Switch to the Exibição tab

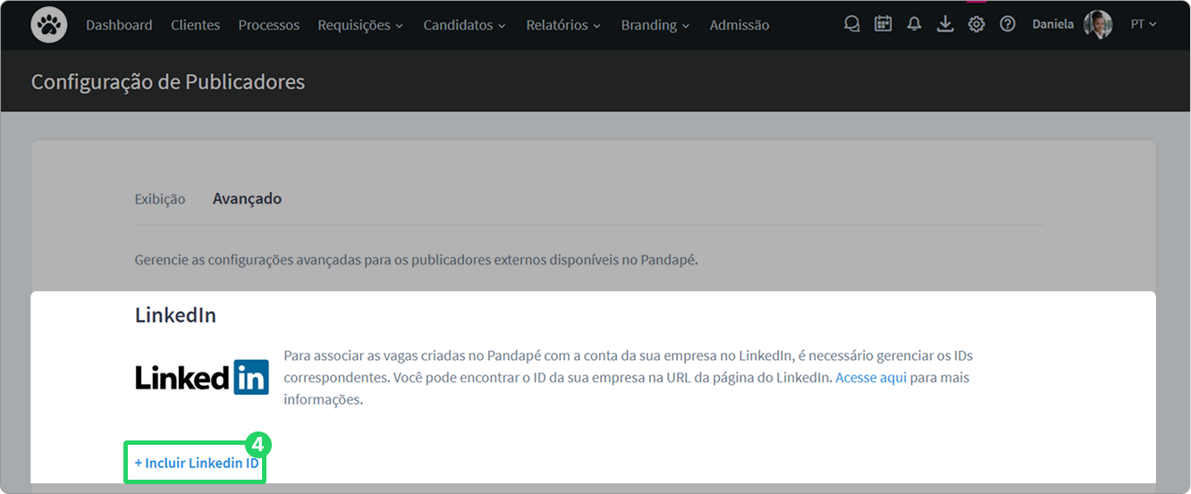click(x=160, y=199)
